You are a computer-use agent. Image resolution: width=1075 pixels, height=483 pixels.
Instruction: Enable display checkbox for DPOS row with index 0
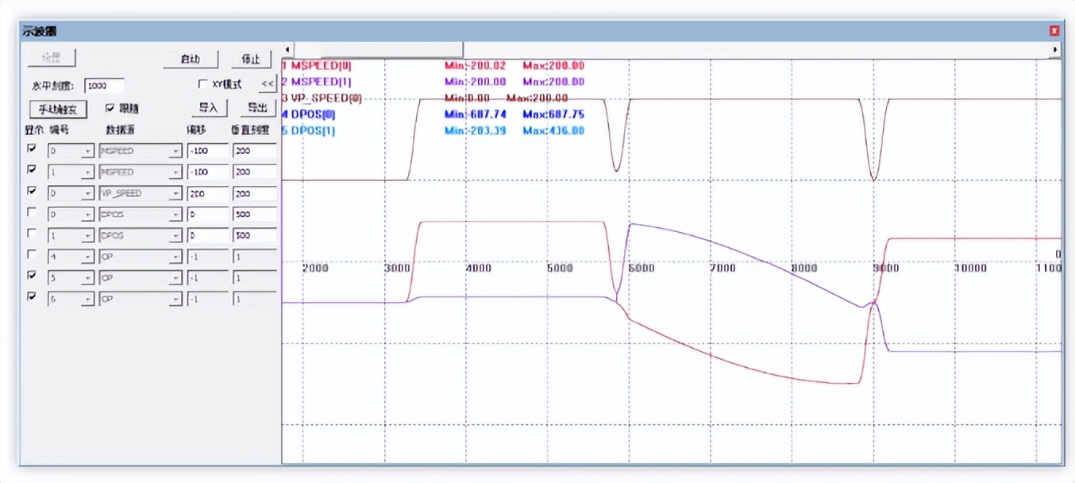pos(32,213)
